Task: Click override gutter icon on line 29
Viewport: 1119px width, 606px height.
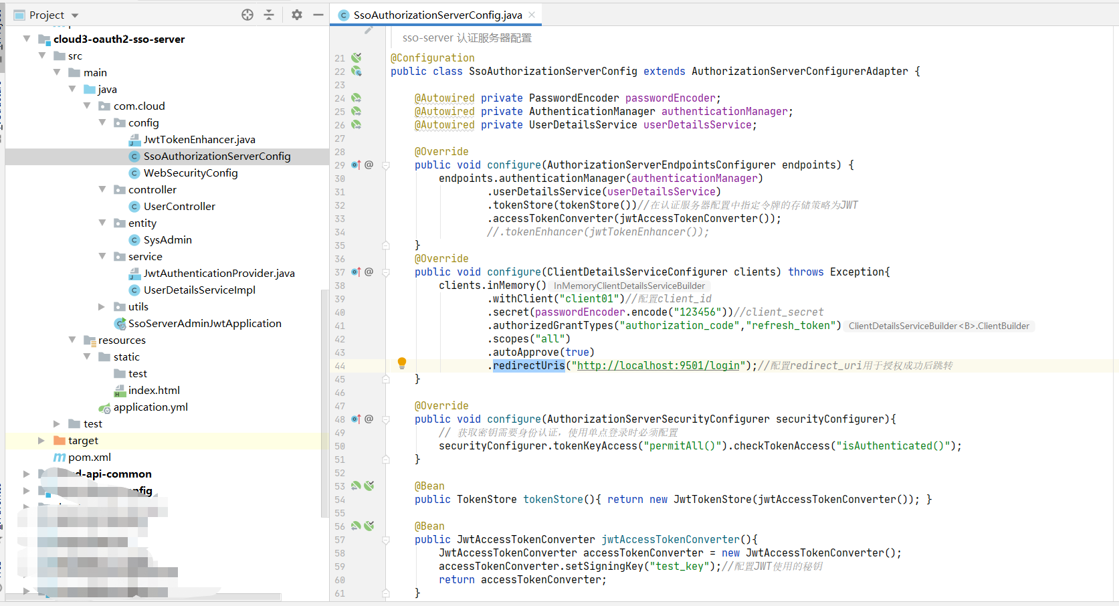Action: tap(356, 165)
